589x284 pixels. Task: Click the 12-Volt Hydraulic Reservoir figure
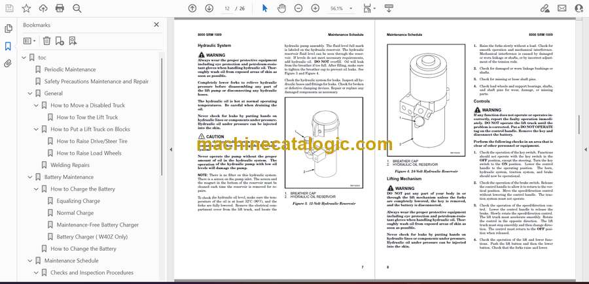324,143
